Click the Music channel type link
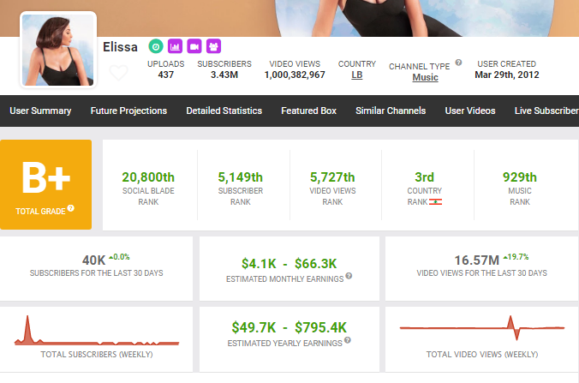Viewport: 579px width, 383px height. pos(425,77)
